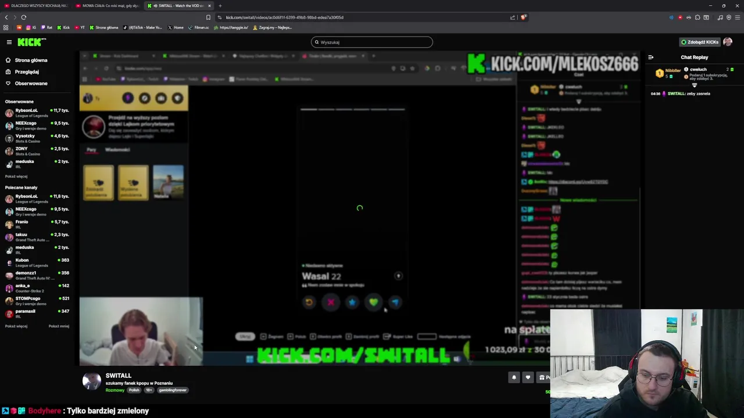Image resolution: width=744 pixels, height=418 pixels.
Task: Click the green heart like button in video
Action: (374, 302)
